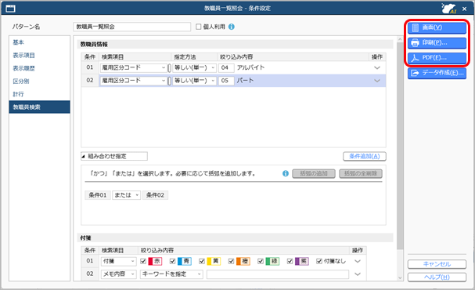Expand operation chevron for 付箋 row

tap(358, 261)
